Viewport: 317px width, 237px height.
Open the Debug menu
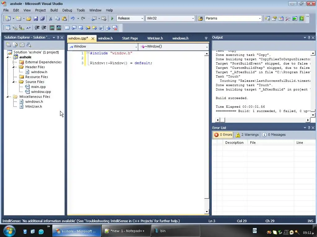67,10
